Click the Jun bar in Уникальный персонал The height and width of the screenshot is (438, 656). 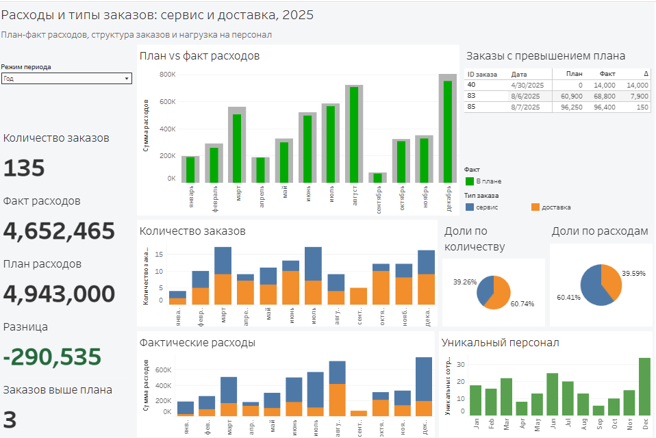coord(552,394)
